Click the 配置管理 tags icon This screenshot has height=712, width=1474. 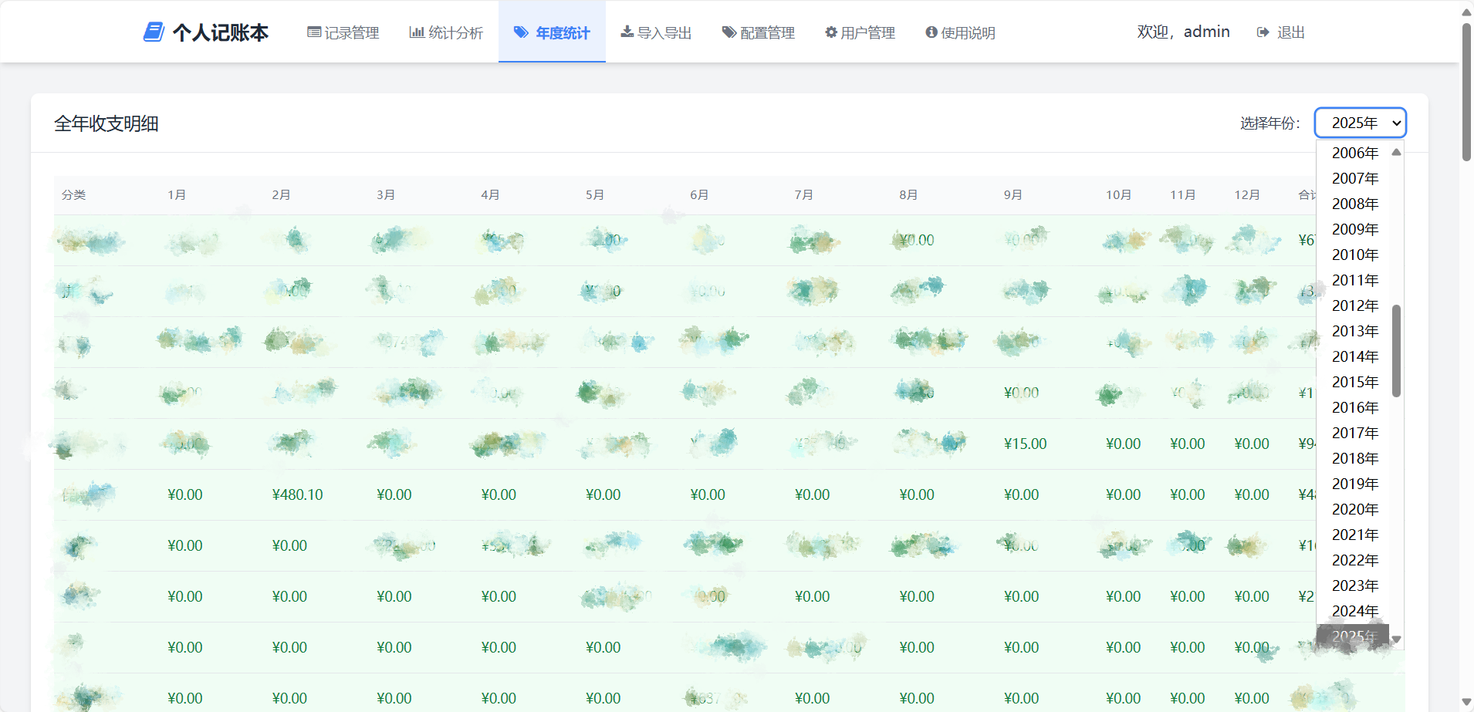click(729, 32)
